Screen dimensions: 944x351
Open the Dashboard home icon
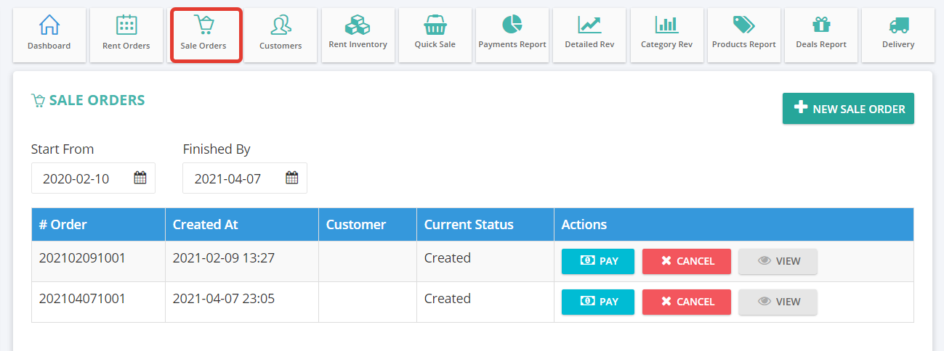coord(49,25)
